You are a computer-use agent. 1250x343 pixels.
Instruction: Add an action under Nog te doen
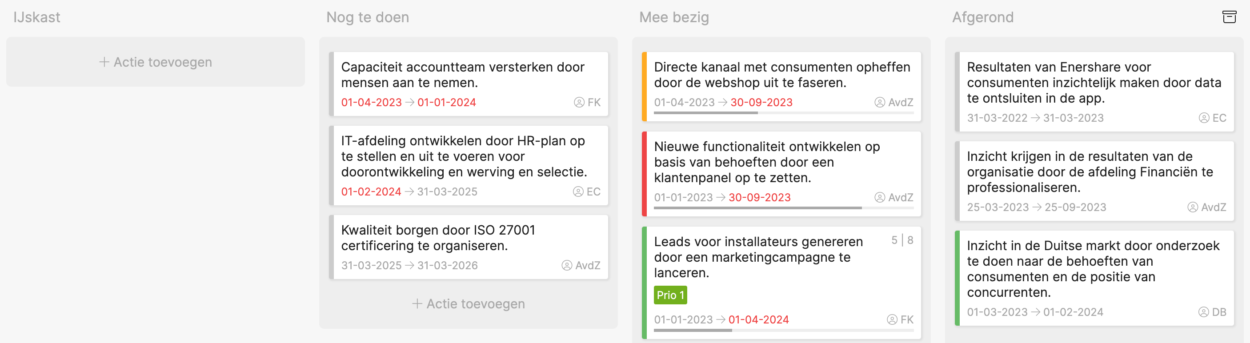[468, 304]
